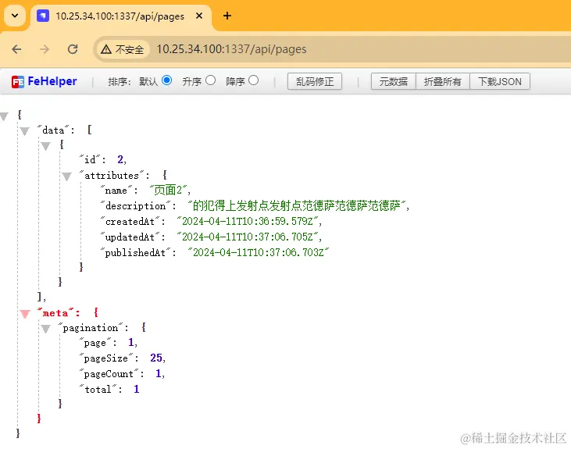Reload the page with the refresh icon

pos(73,49)
